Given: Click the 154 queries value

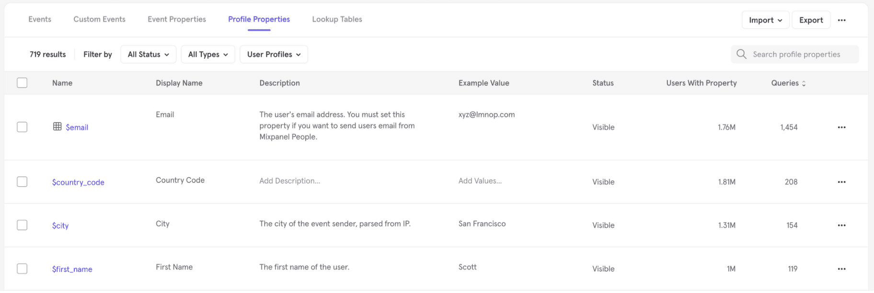Looking at the screenshot, I should pyautogui.click(x=792, y=225).
